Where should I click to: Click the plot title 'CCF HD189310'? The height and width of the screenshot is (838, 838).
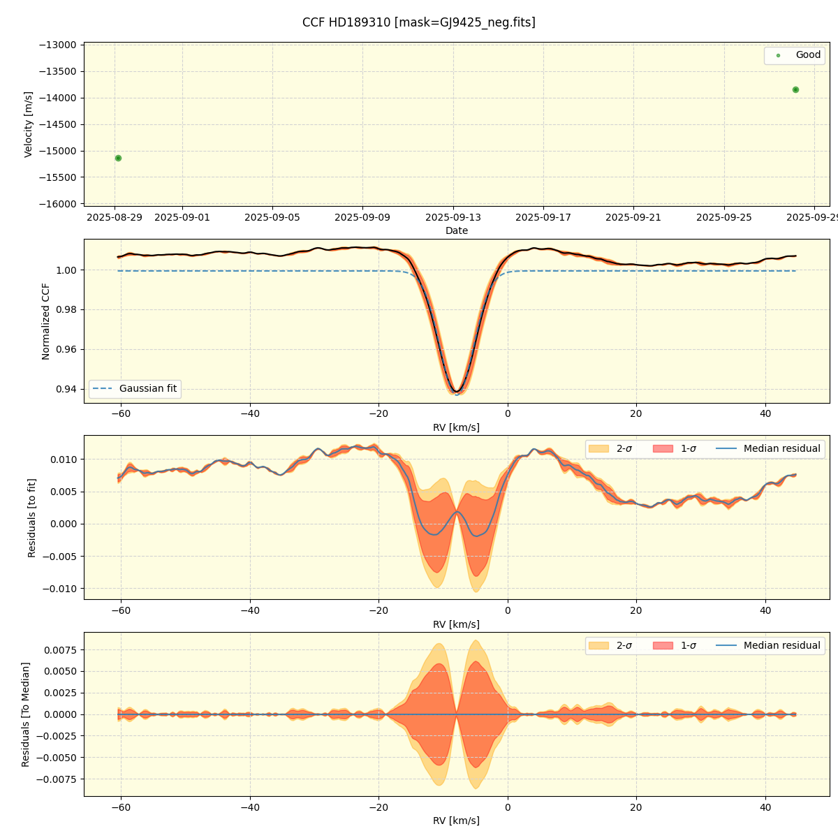coord(418,22)
